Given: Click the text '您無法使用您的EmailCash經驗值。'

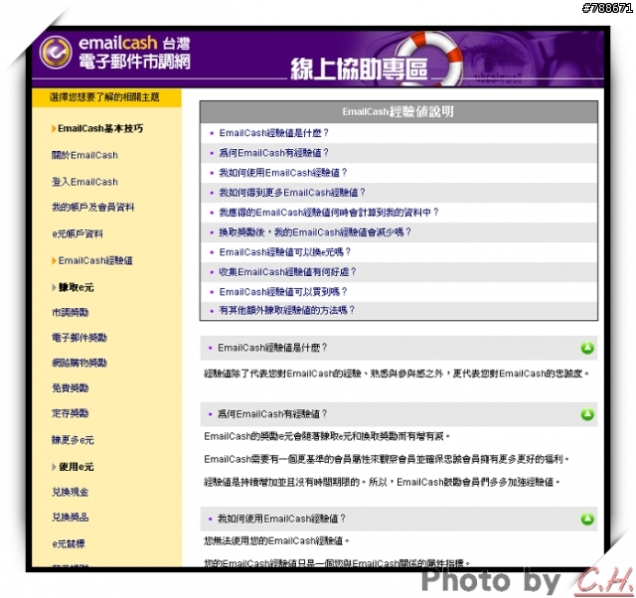Looking at the screenshot, I should coord(276,540).
